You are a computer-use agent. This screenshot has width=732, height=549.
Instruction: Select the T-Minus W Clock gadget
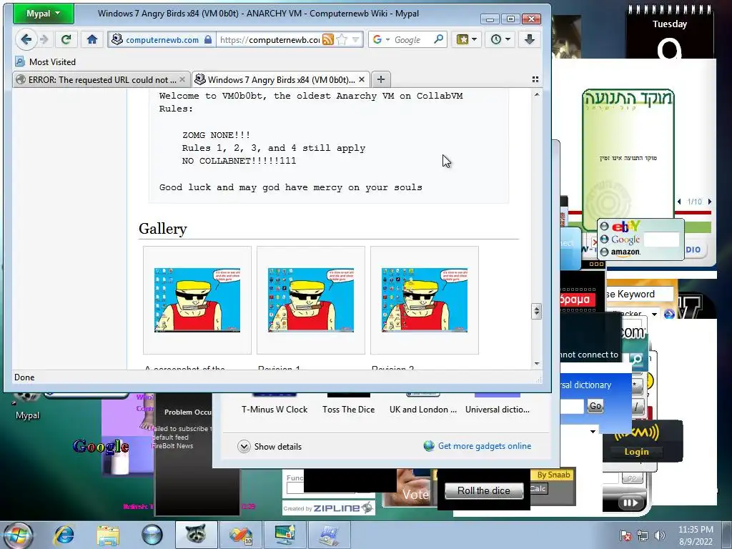(x=274, y=405)
